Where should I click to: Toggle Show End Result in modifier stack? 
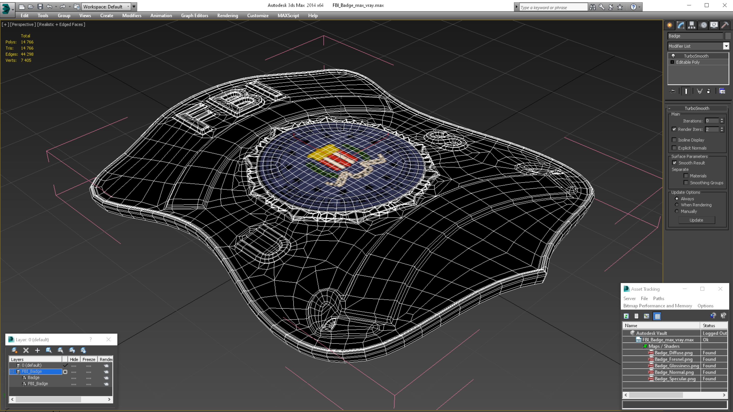pos(686,91)
